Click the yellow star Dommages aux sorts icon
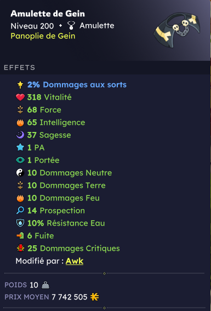Screen dimensions: 211x311 point(20,85)
